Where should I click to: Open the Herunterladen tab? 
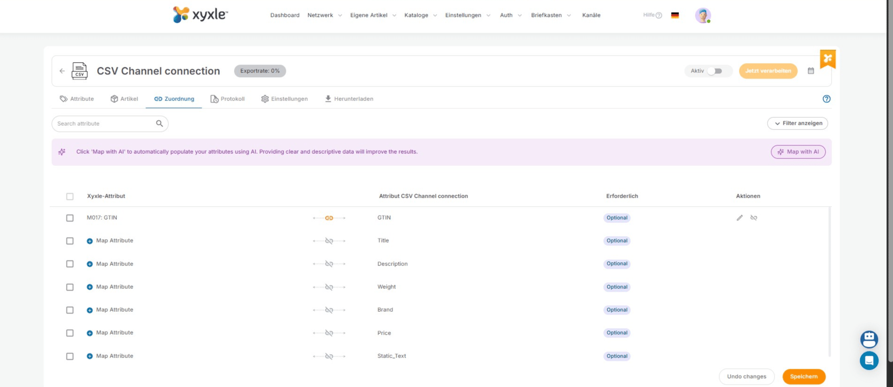349,99
